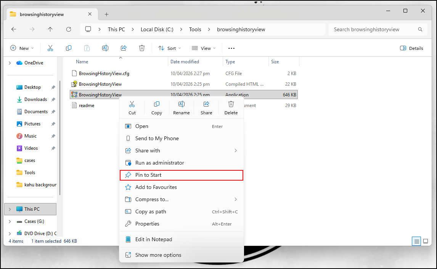Click navigation pane vertical scrollbar

coord(60,138)
